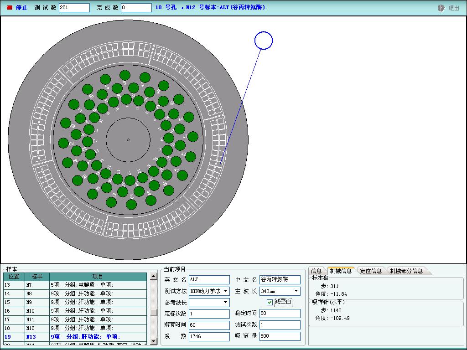Click the 孵育时间 input field

click(209, 325)
